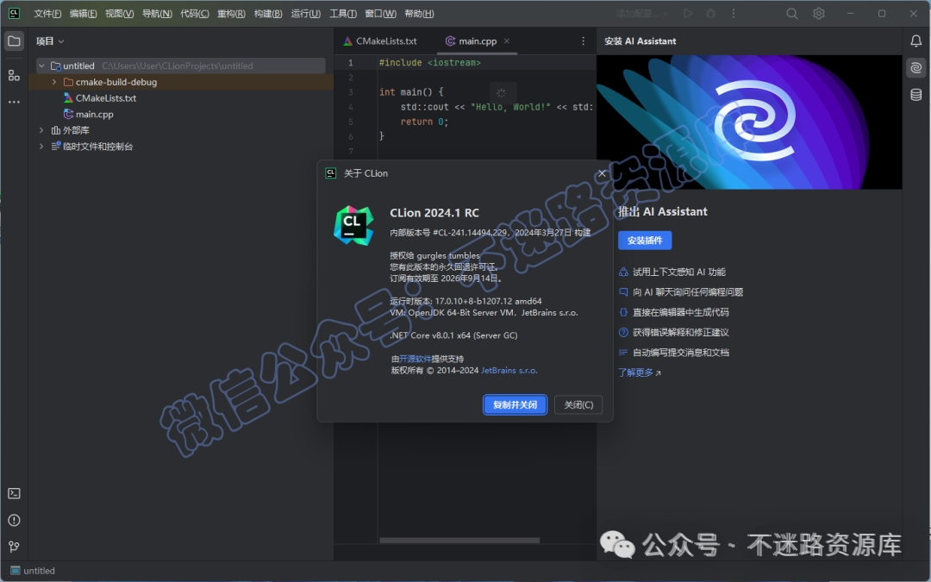Image resolution: width=931 pixels, height=582 pixels.
Task: Open the 帮助(H) menu
Action: pyautogui.click(x=419, y=14)
